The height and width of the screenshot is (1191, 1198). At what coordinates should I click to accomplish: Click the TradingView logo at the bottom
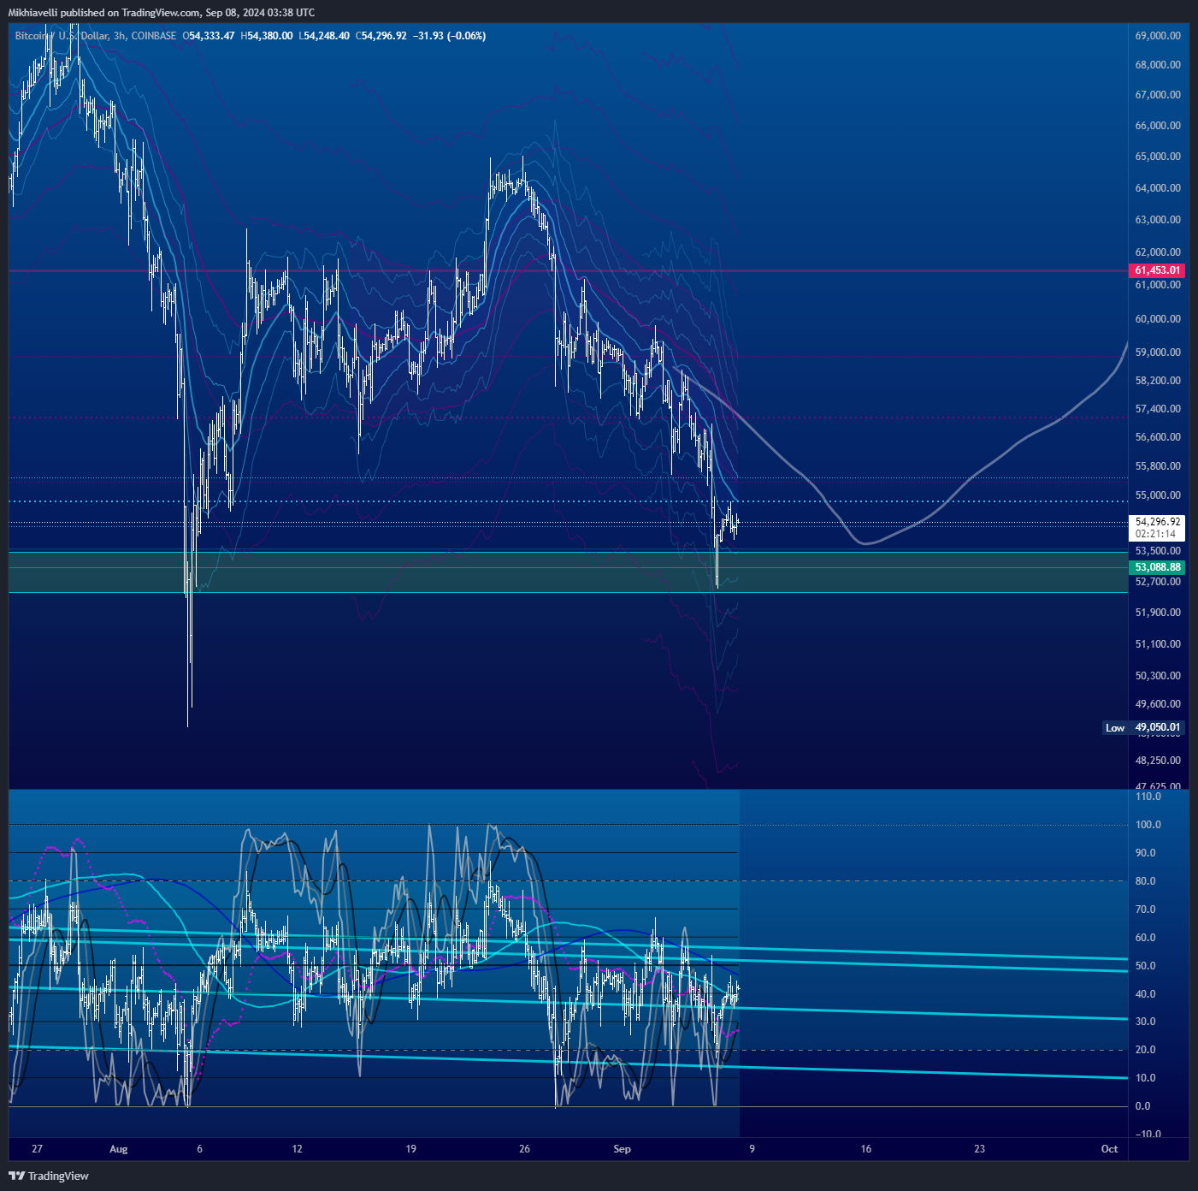(49, 1176)
